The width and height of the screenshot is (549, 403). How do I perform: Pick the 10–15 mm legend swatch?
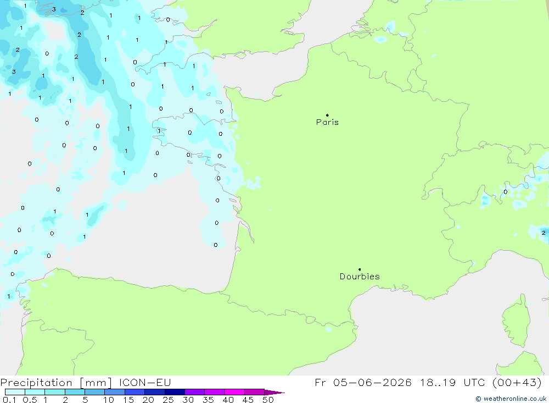tap(115, 392)
